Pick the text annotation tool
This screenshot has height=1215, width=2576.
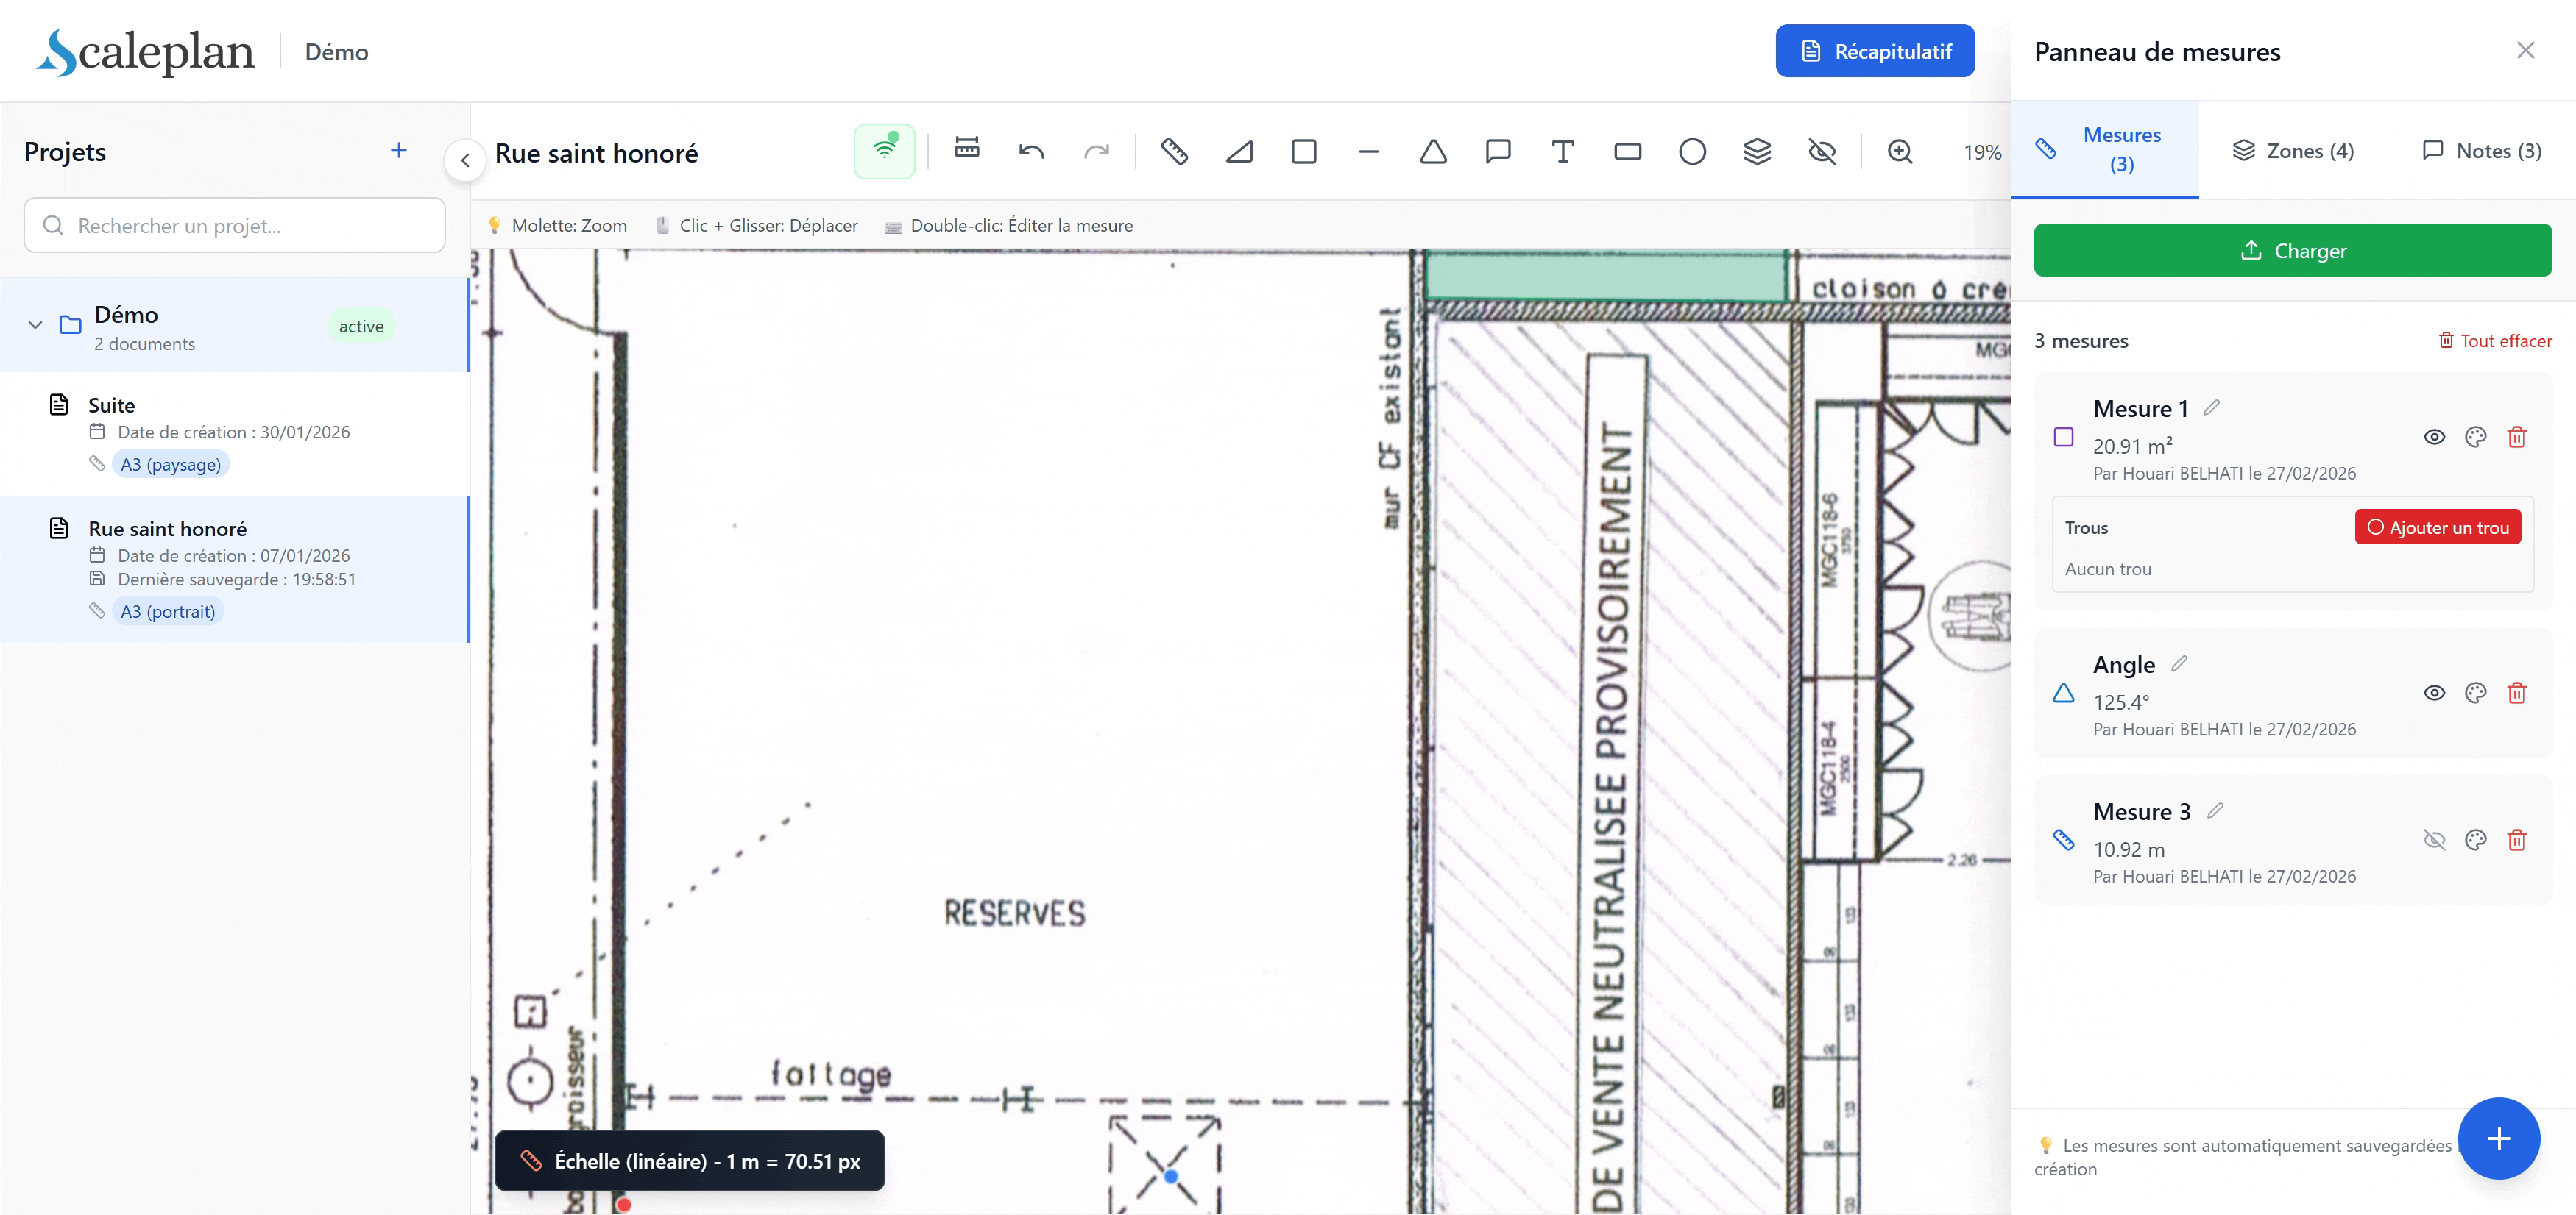(x=1562, y=152)
